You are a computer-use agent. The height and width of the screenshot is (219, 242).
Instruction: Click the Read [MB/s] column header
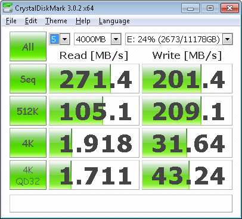[x=94, y=55]
